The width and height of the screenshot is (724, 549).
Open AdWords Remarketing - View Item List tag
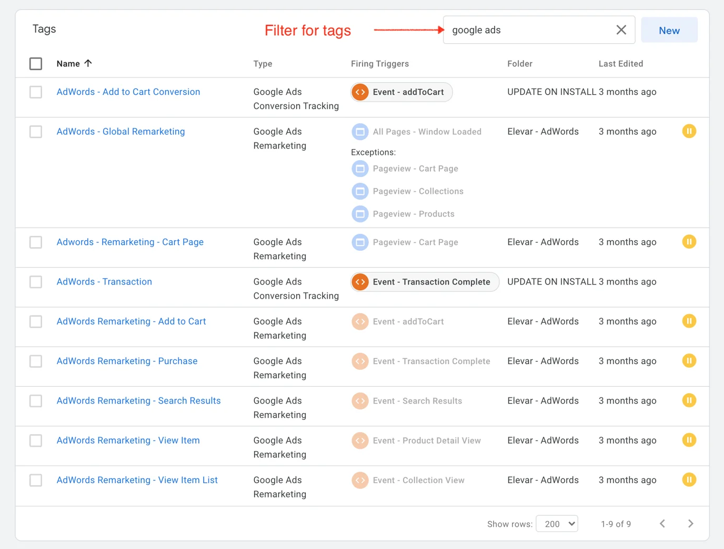[137, 479]
